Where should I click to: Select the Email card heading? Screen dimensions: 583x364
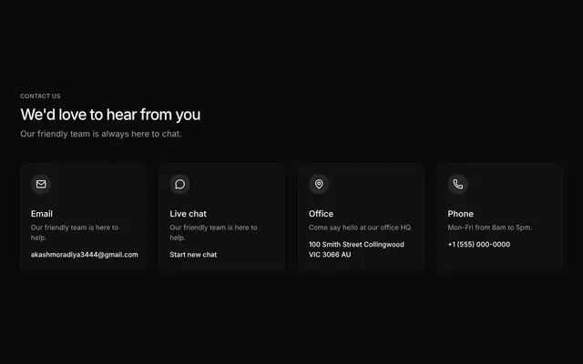click(x=42, y=214)
